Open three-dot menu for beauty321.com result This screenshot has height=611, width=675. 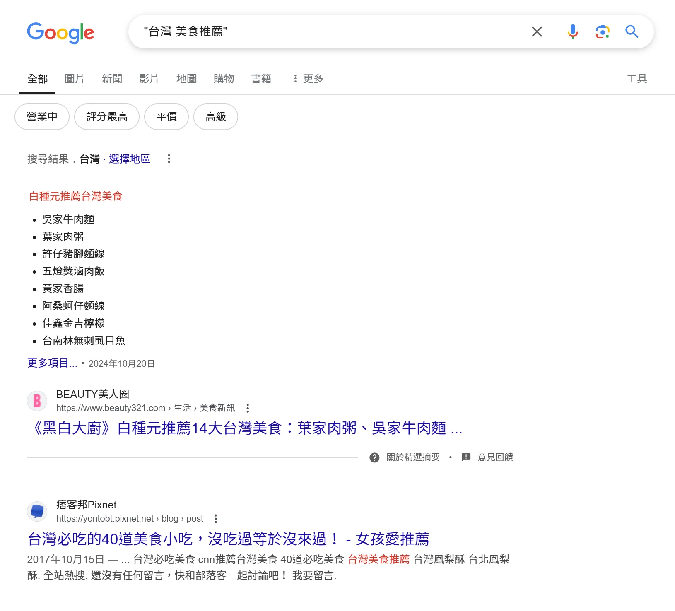tap(248, 408)
